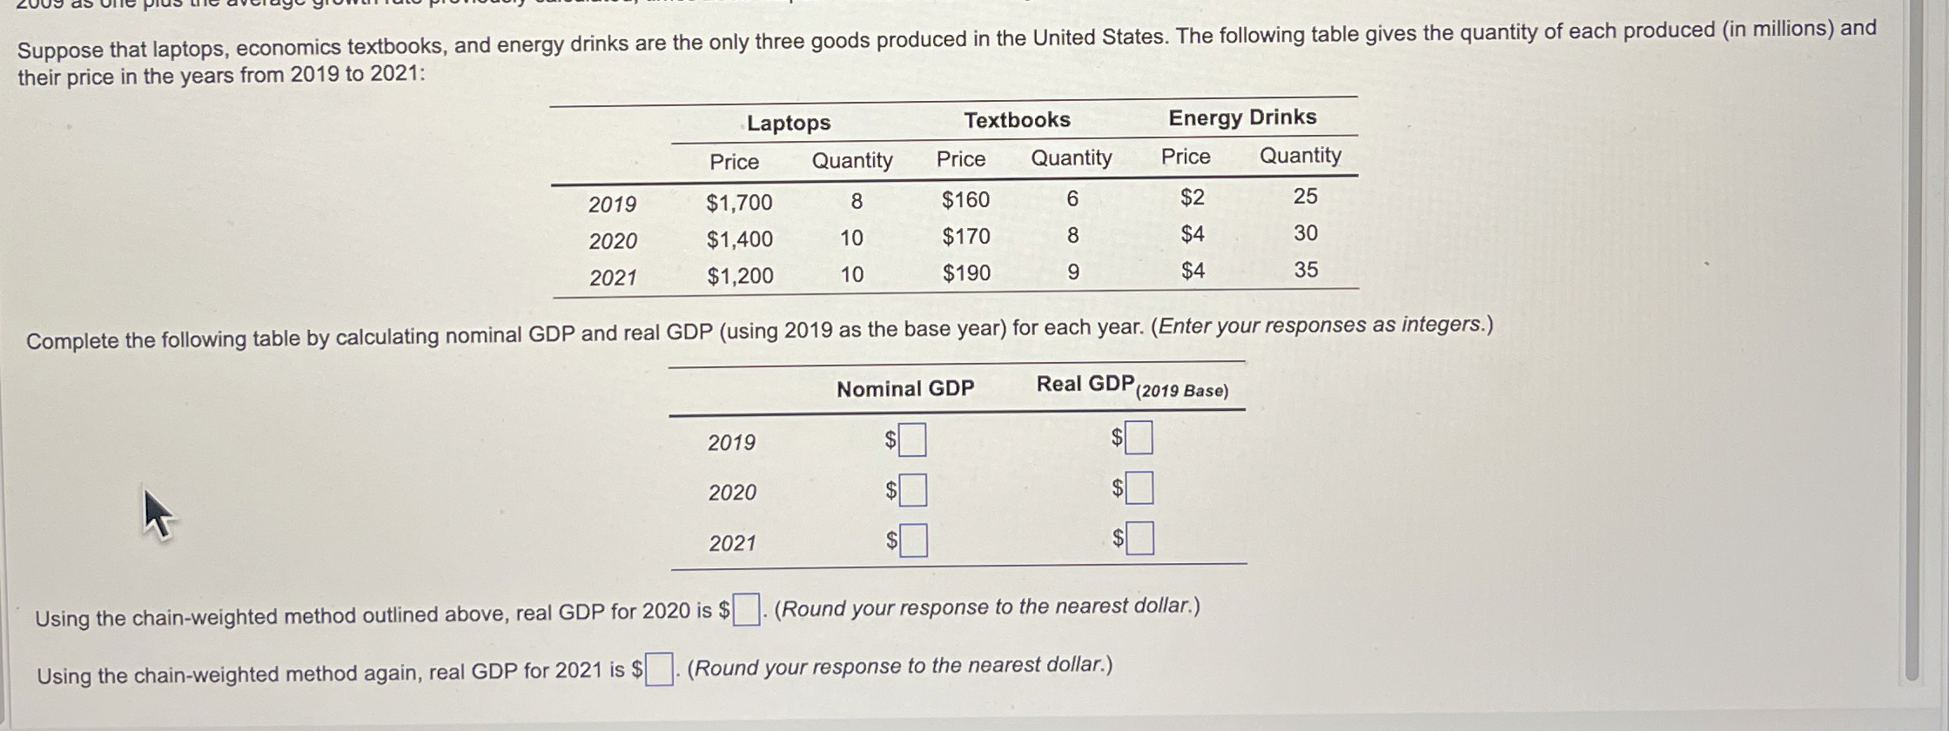Click the Nominal GDP input box for 2021
Screen dimensions: 1949x731
pos(914,540)
